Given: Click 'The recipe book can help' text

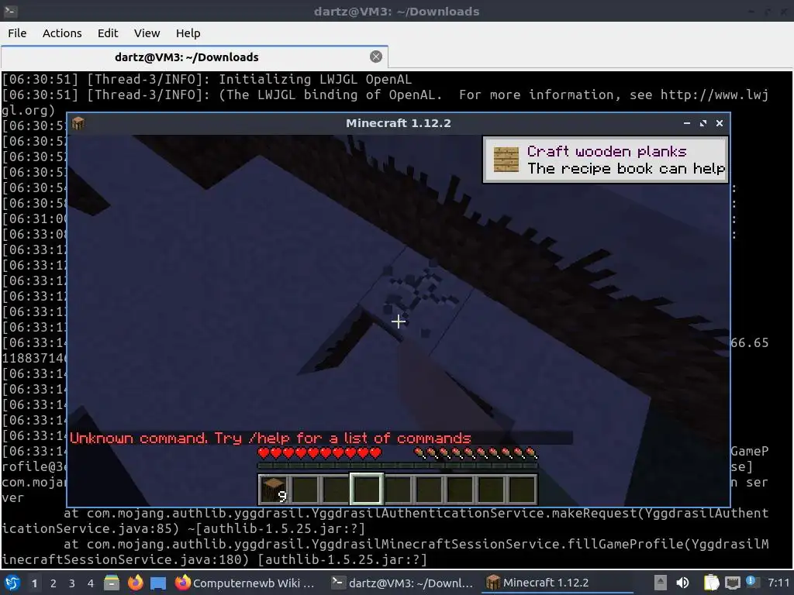Looking at the screenshot, I should (x=627, y=168).
